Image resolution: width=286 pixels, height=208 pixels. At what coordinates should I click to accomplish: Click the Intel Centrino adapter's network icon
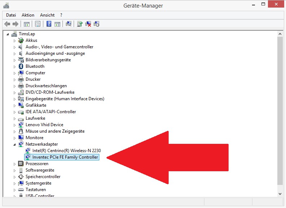[28, 151]
